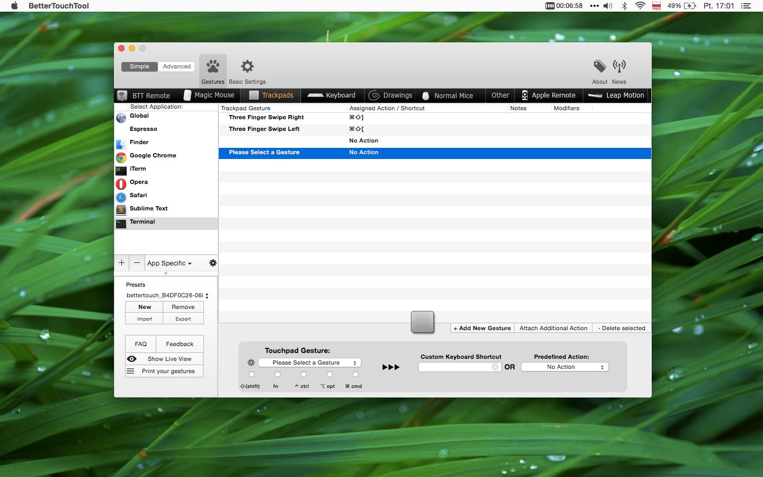Switch to Simple mode
The image size is (763, 477).
139,66
